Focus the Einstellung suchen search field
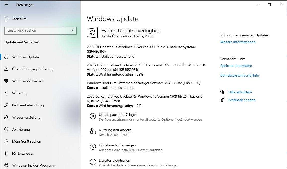 (40, 31)
